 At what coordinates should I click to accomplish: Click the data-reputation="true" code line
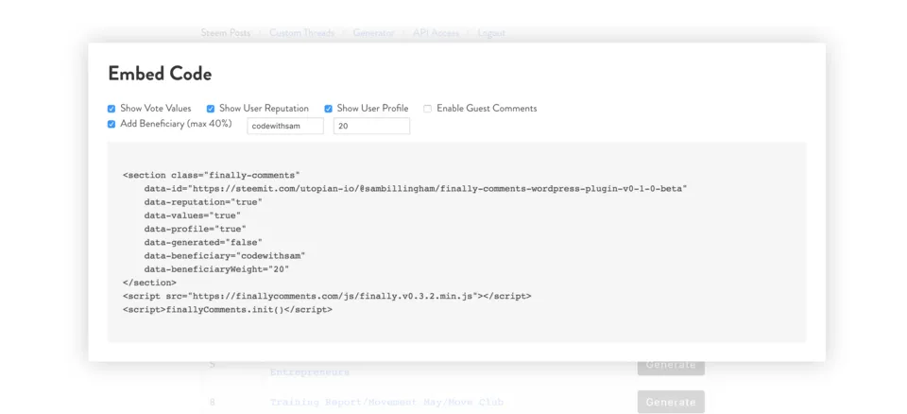pos(203,202)
